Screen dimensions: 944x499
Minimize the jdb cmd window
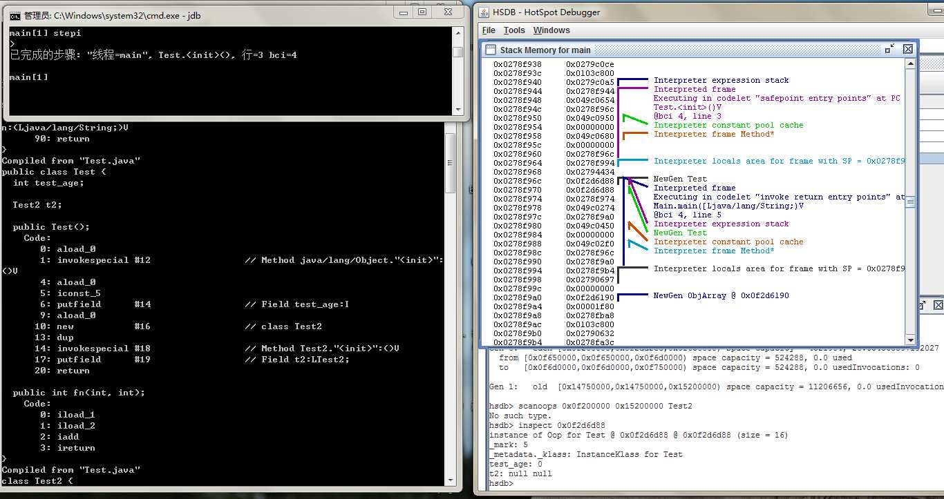(x=404, y=12)
